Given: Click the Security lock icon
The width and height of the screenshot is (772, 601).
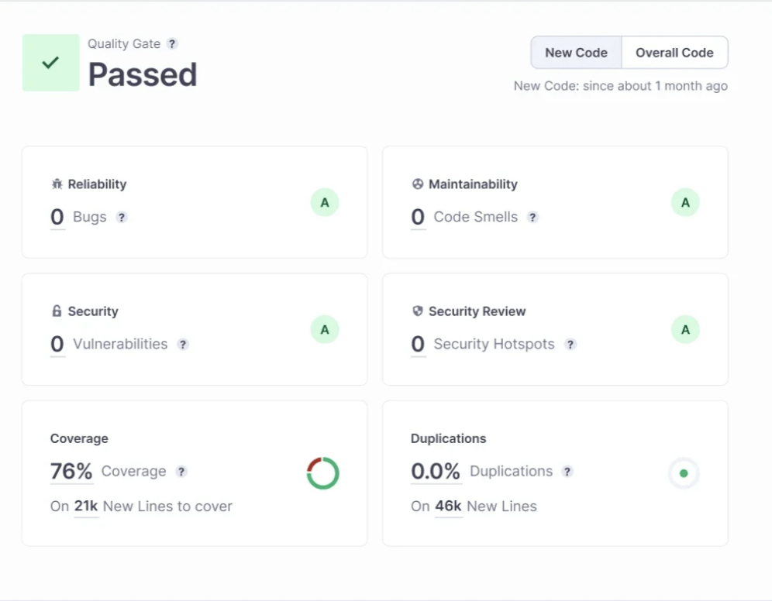Looking at the screenshot, I should point(57,311).
